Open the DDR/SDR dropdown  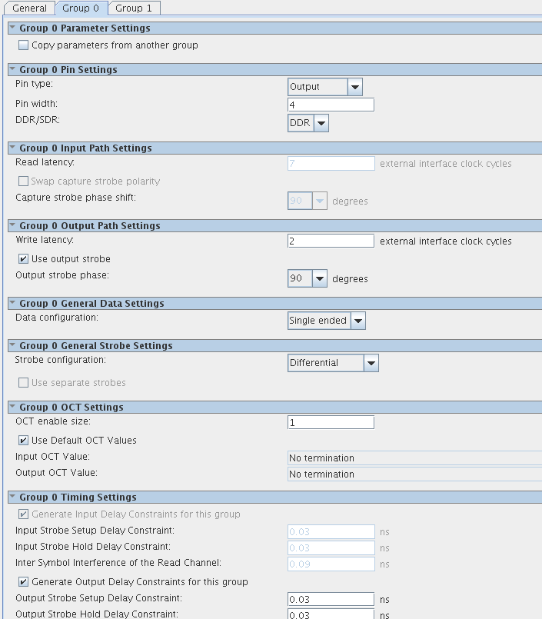[x=321, y=123]
